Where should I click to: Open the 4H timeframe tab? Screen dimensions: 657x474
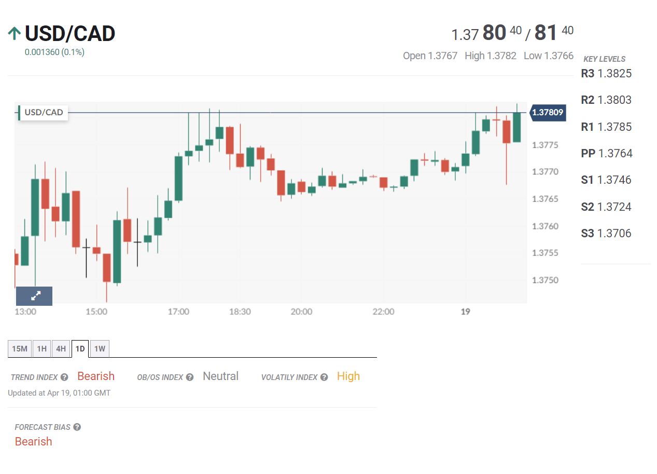pos(61,349)
